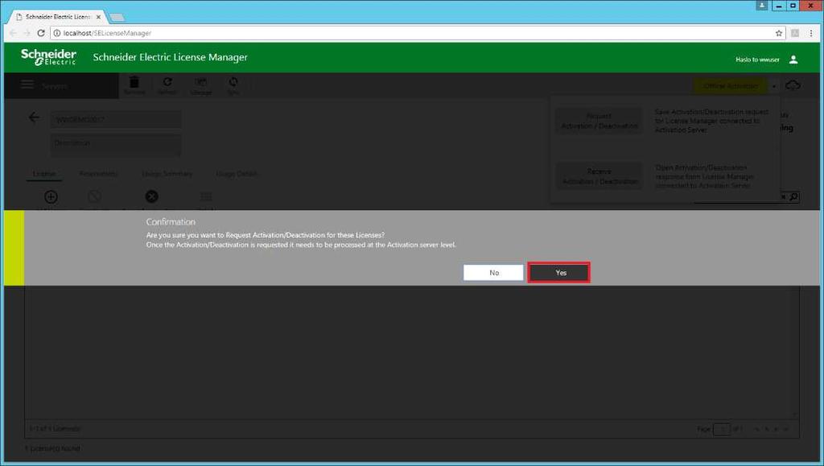Close the Schneider Electric browser tab
824x466 pixels.
point(98,17)
